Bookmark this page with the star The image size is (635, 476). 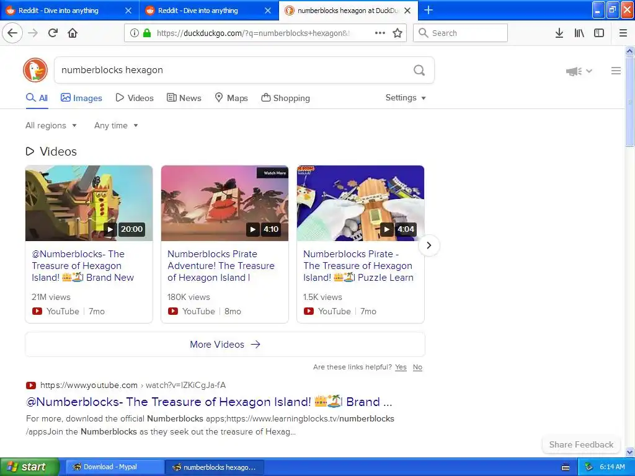point(397,33)
